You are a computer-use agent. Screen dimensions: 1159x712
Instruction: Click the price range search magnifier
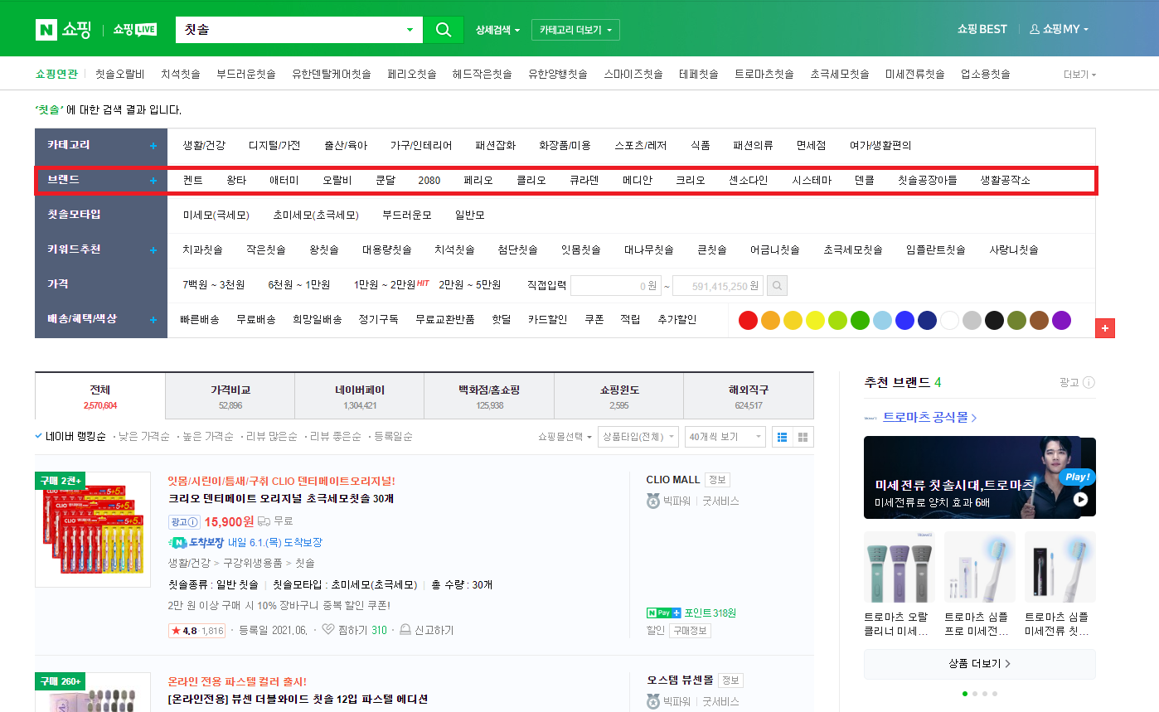(x=777, y=286)
